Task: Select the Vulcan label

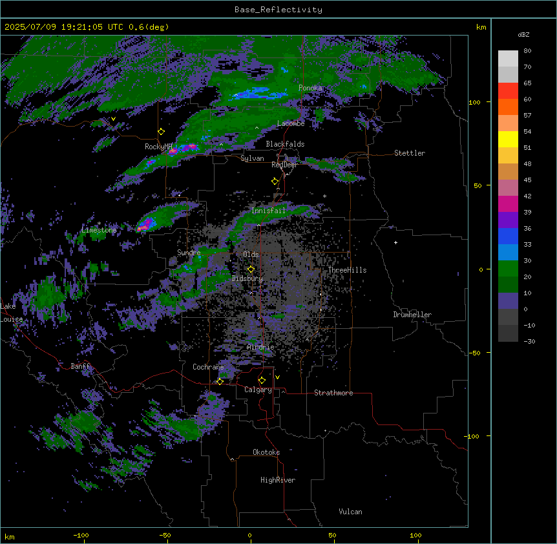Action: point(351,512)
